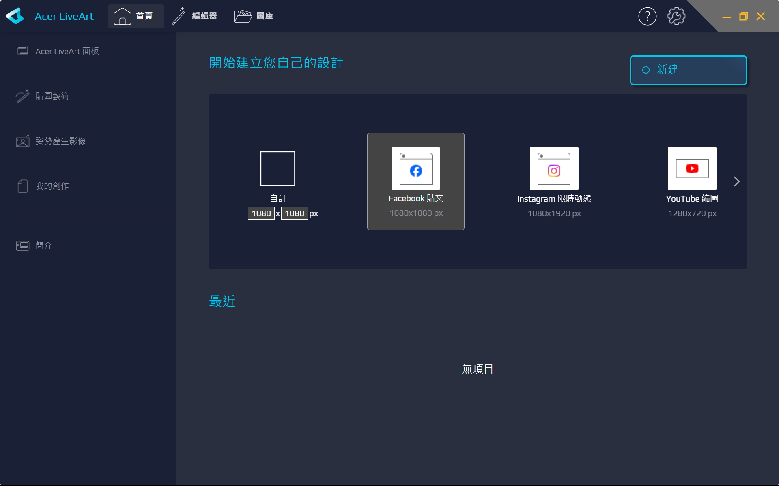Viewport: 779px width, 486px height.
Task: Choose the YouTube 縮圖 template icon
Action: [x=692, y=168]
